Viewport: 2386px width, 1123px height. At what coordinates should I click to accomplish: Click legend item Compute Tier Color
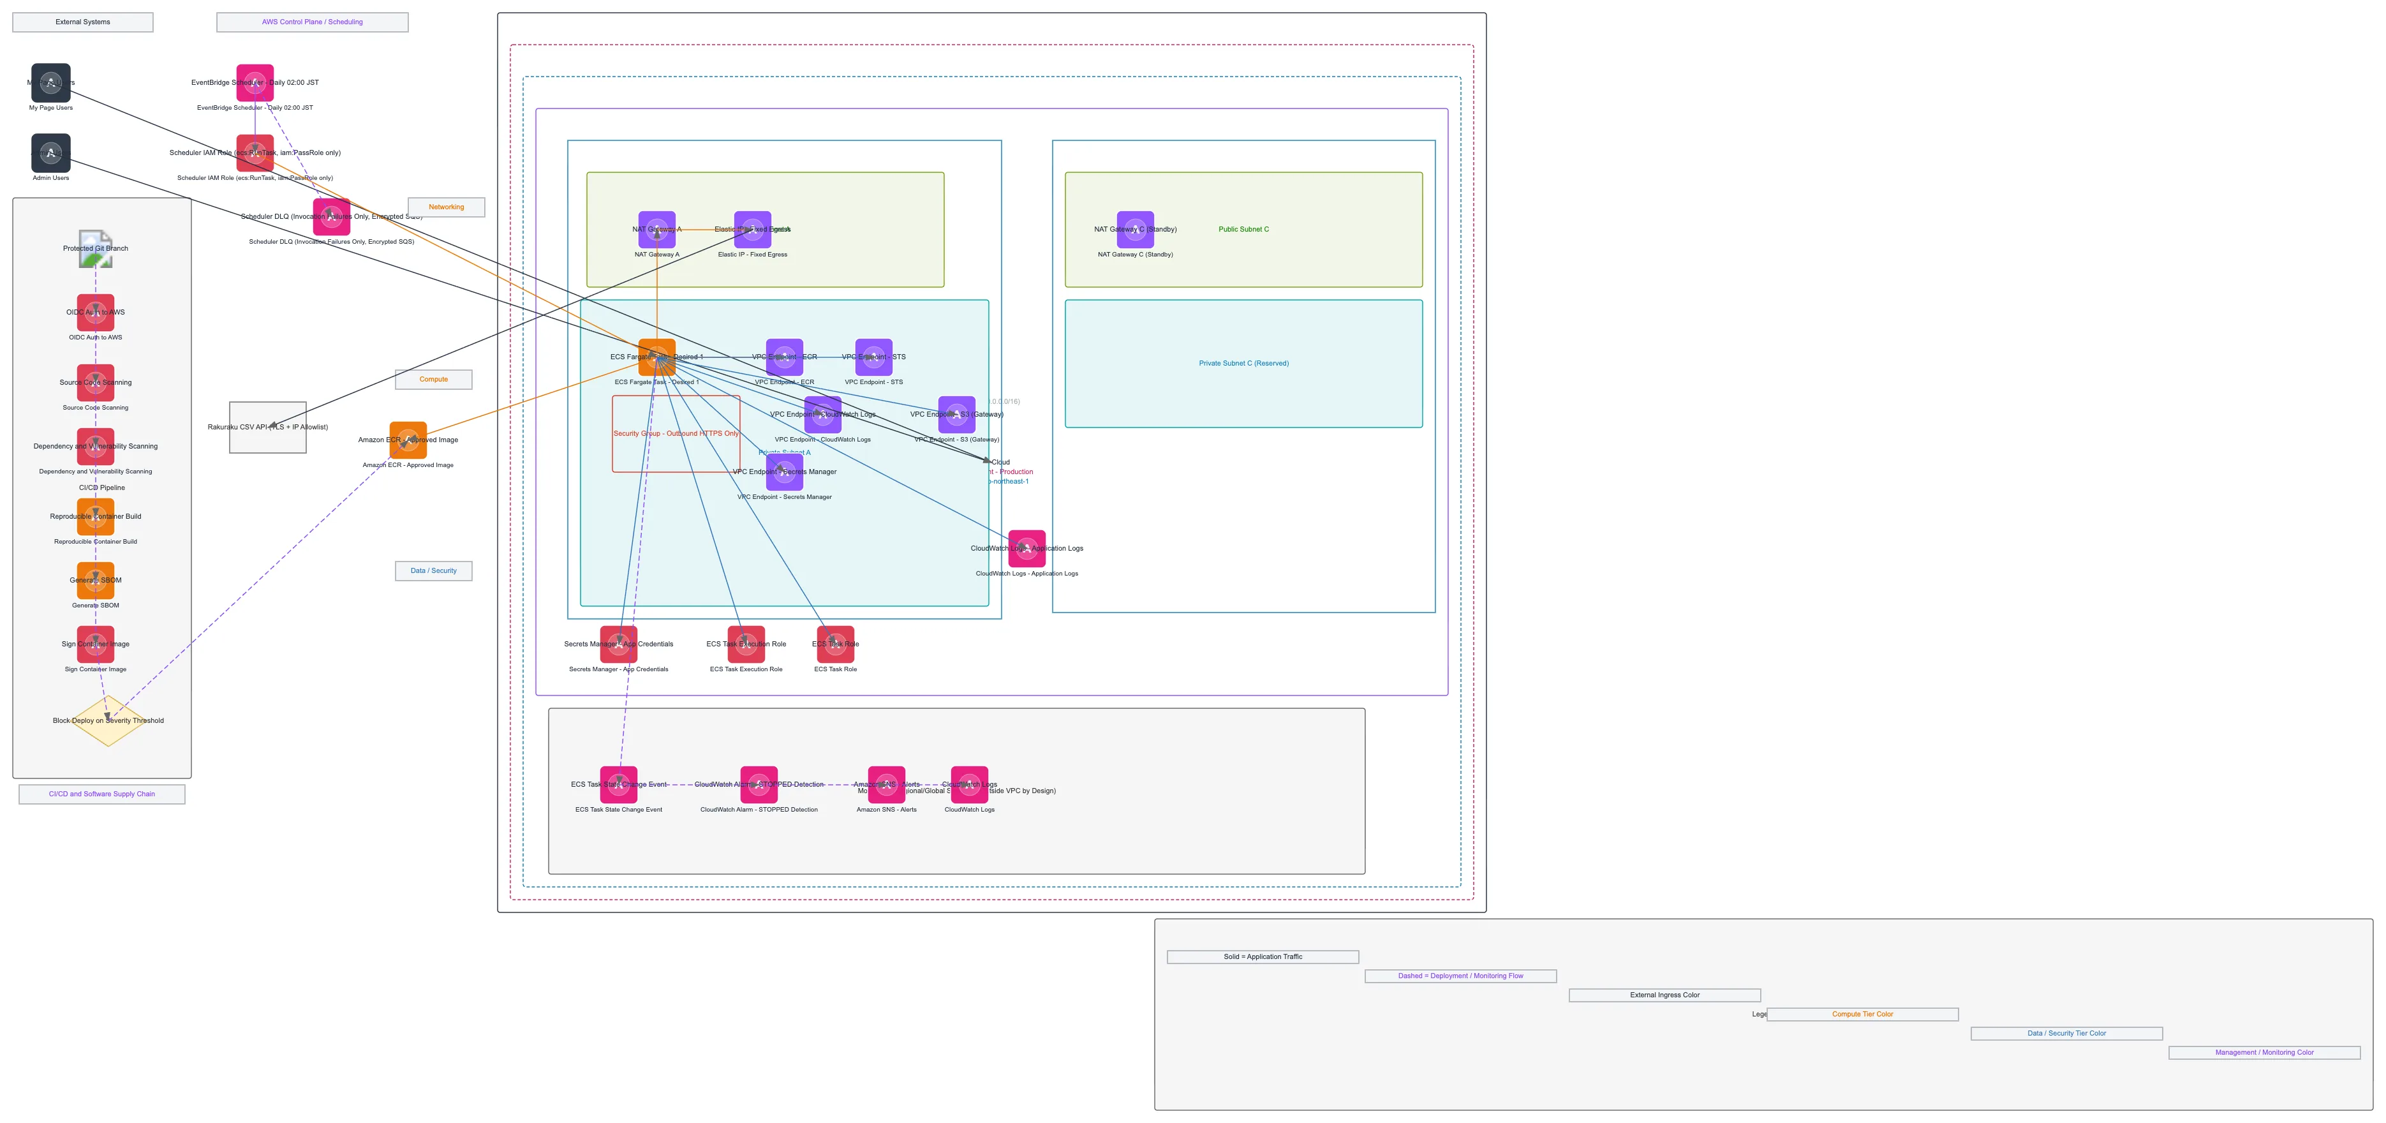point(1863,1015)
